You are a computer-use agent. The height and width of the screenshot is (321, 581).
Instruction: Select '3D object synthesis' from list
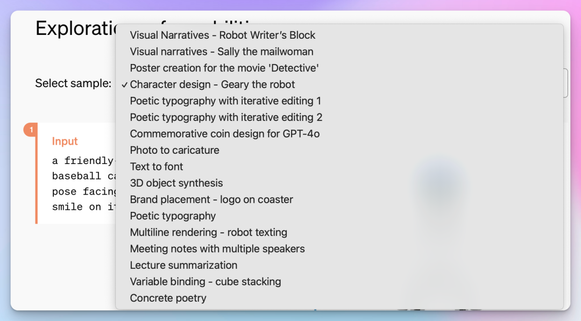tap(176, 183)
